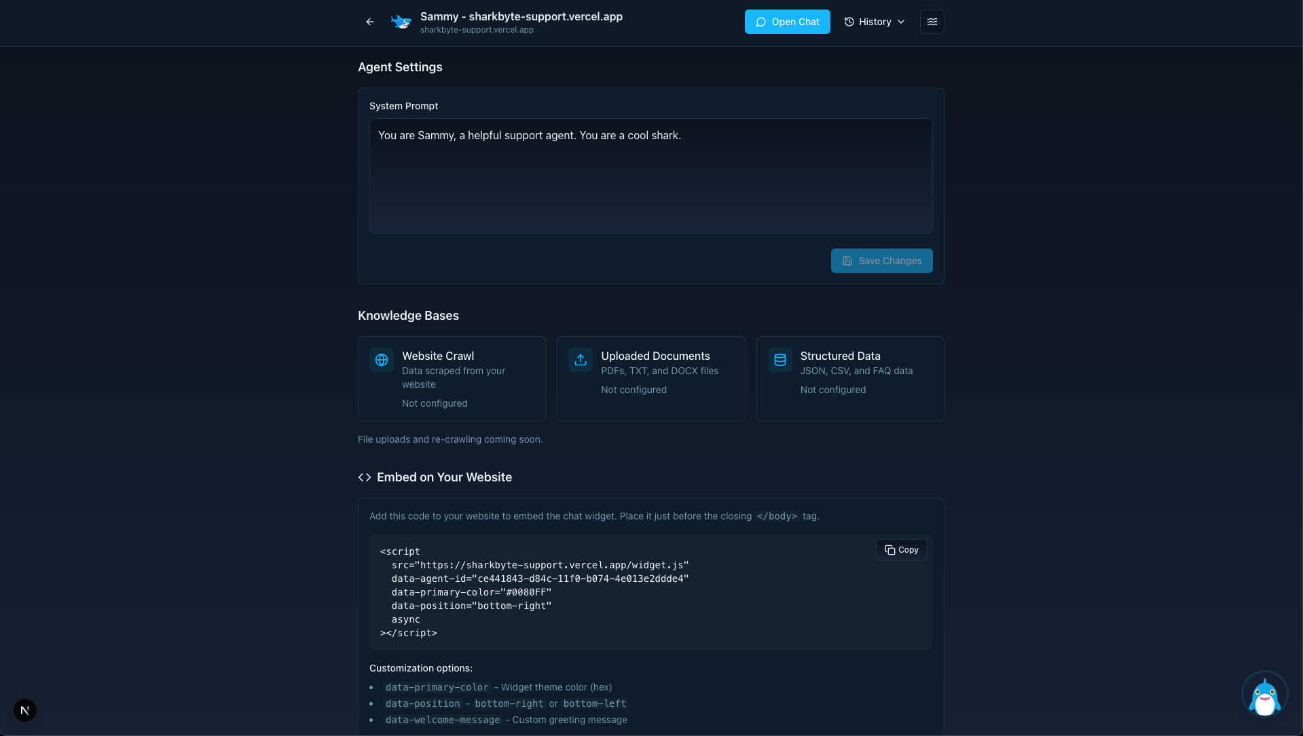Click the data-welcome-message option text
Image resolution: width=1303 pixels, height=736 pixels.
[x=443, y=720]
